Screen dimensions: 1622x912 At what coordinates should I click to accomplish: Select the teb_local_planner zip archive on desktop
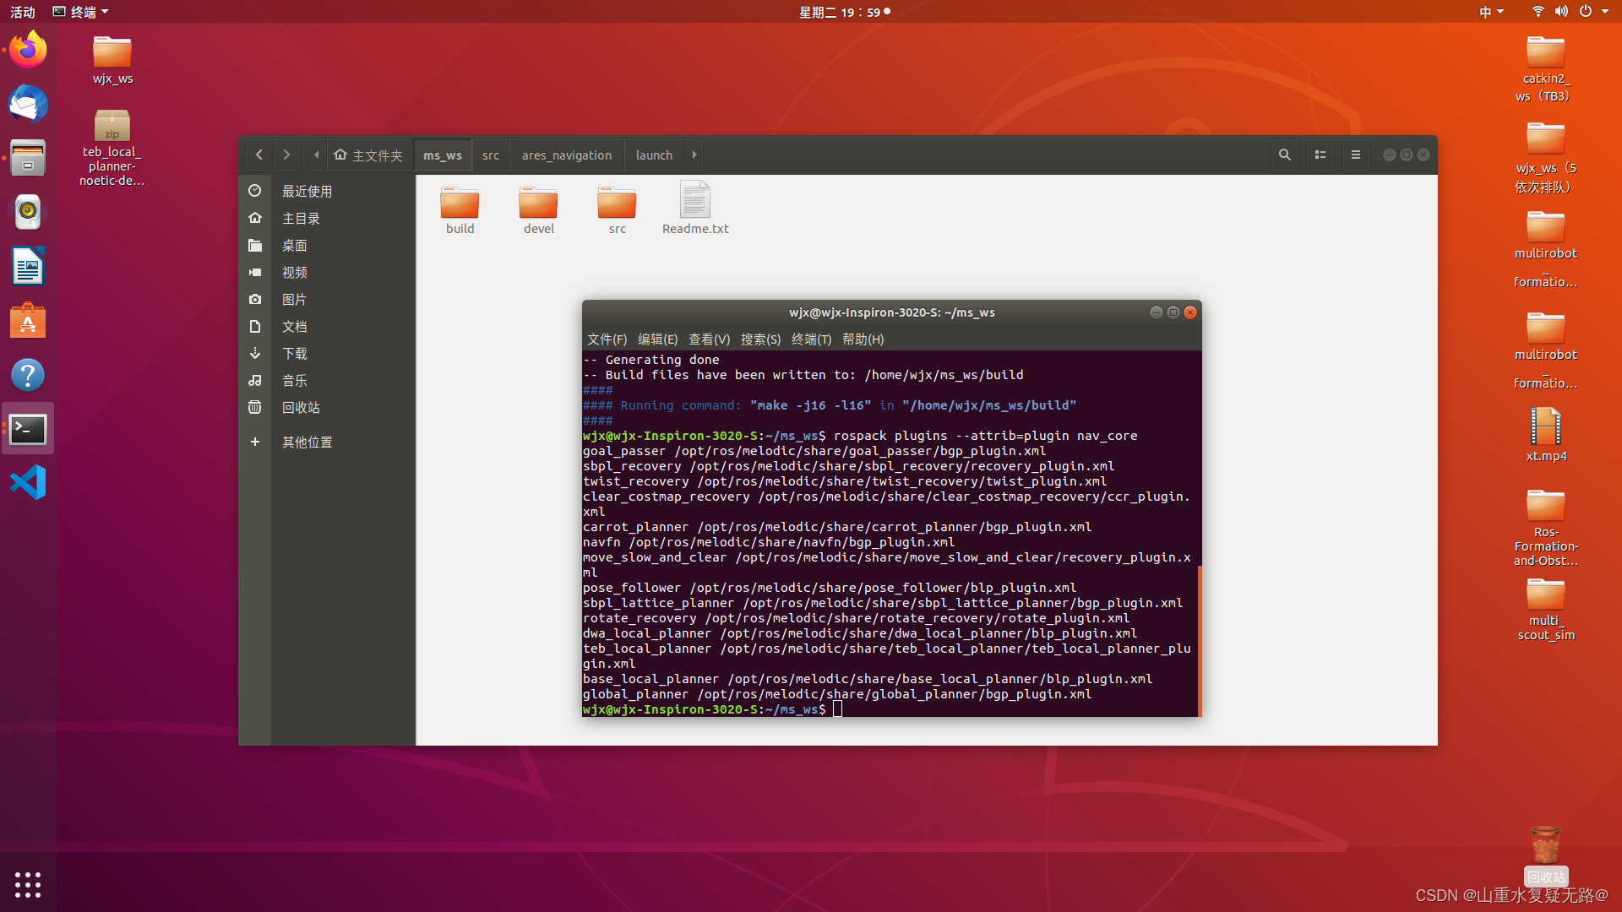112,148
